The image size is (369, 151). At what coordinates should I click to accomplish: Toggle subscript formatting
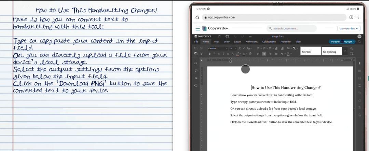(x=233, y=54)
